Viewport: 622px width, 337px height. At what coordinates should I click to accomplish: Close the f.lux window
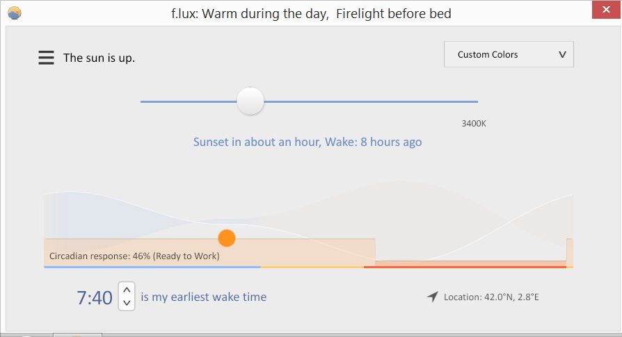click(606, 10)
